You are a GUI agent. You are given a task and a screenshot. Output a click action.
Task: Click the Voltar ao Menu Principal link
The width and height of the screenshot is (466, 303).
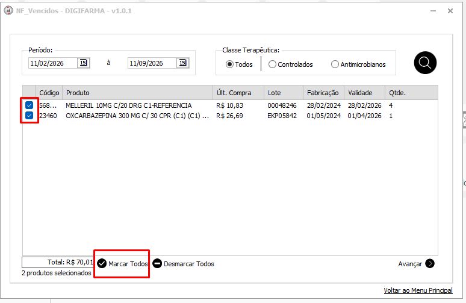tap(418, 290)
